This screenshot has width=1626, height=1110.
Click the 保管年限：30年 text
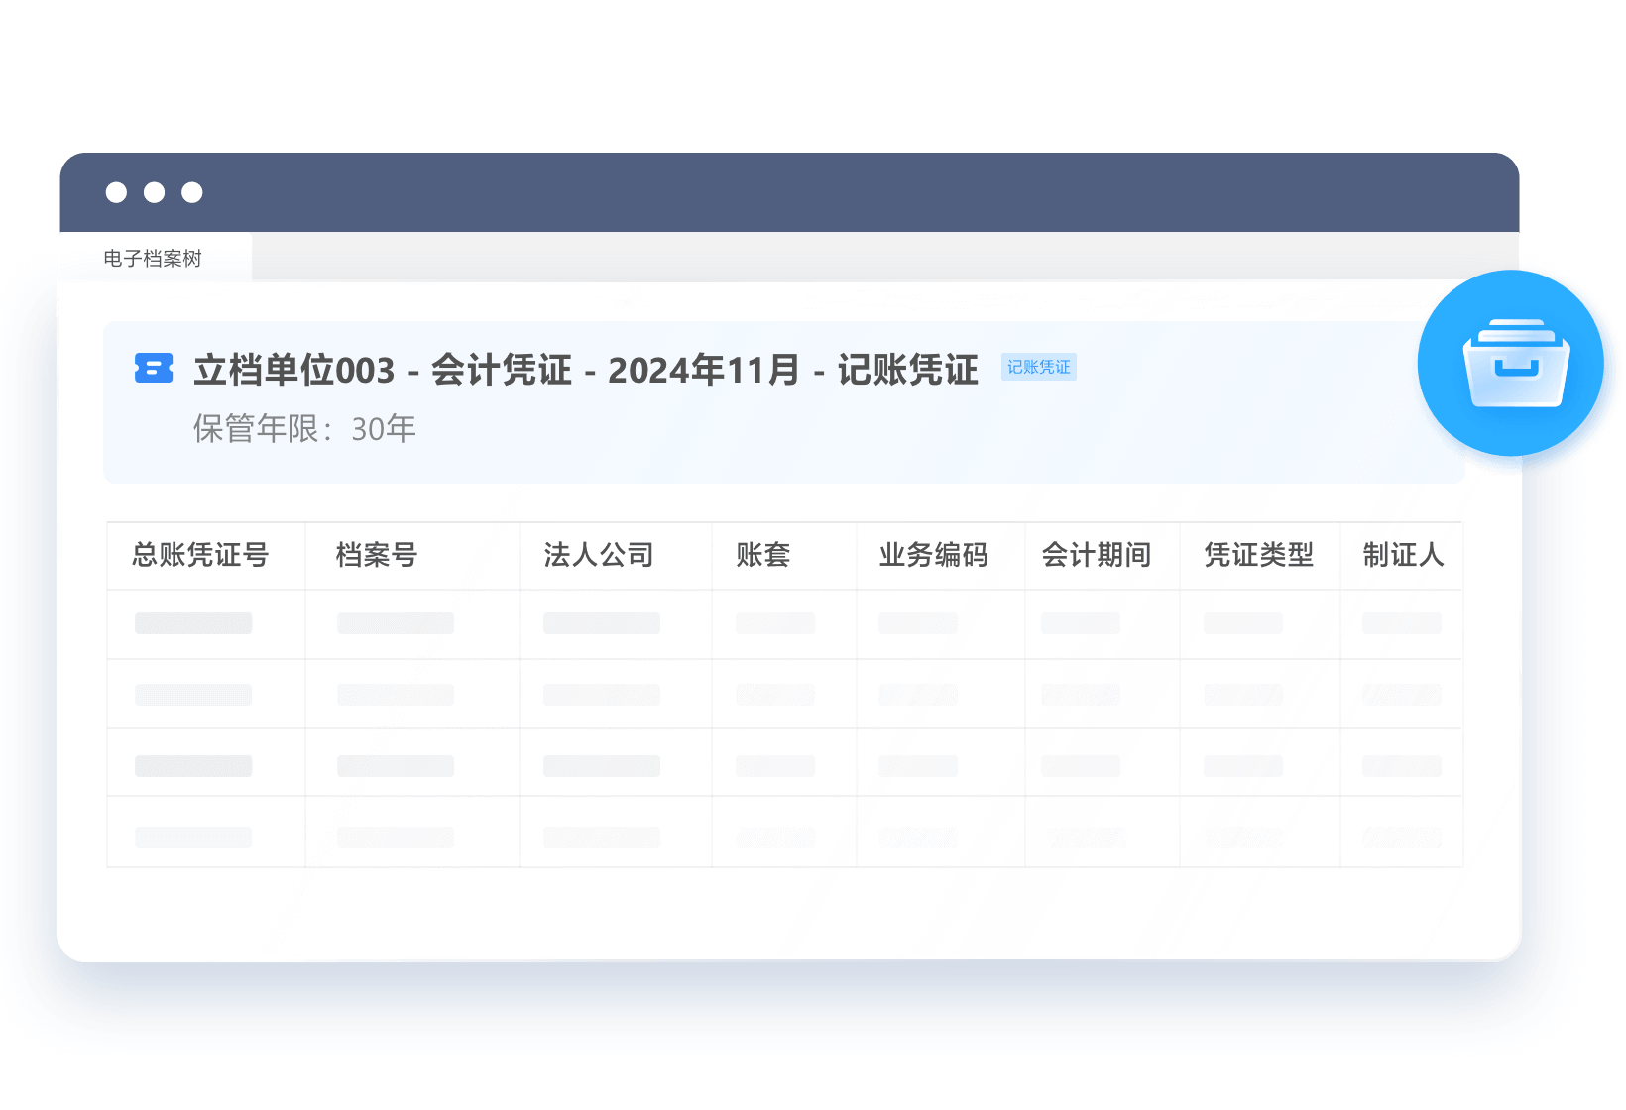pos(304,428)
